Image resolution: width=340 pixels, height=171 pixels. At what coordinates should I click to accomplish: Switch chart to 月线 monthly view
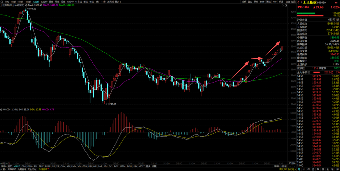click(x=63, y=1)
